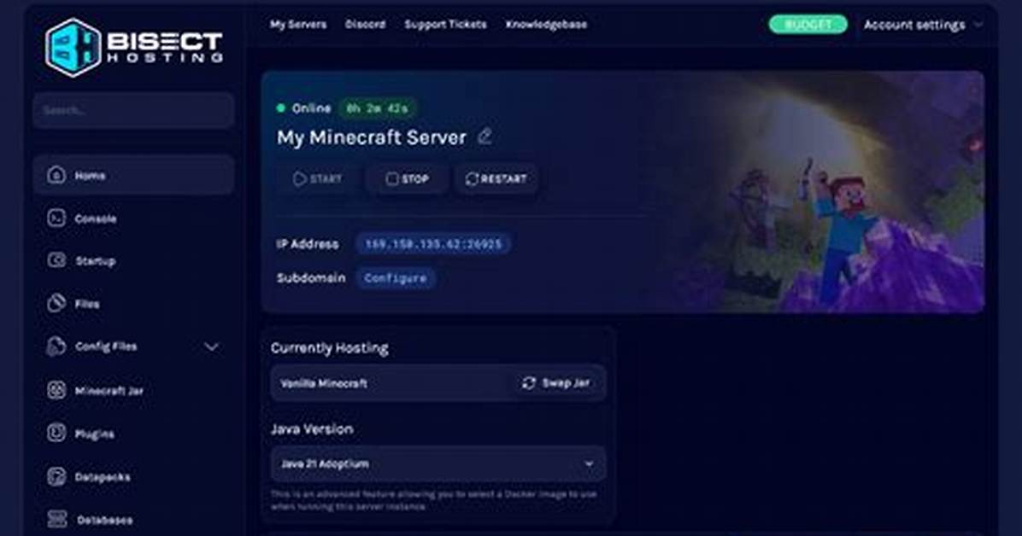
Task: Click the Minecraft Jar label in sidebar
Action: [109, 391]
